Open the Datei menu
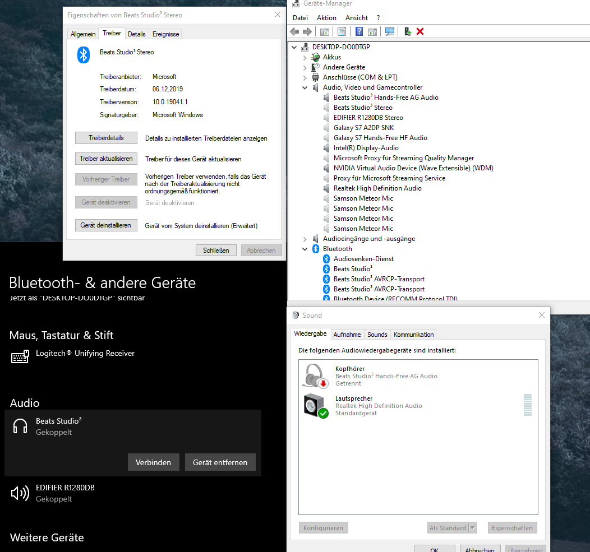The height and width of the screenshot is (552, 590). tap(300, 18)
